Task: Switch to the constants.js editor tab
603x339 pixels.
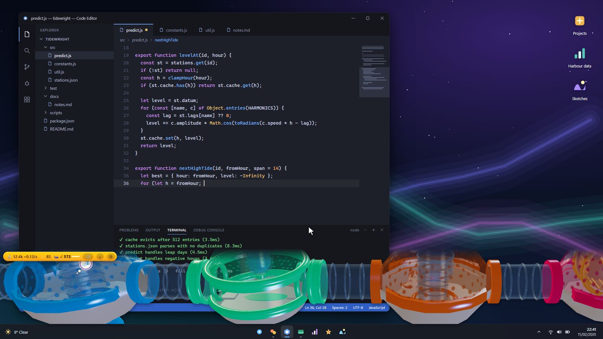Action: coord(173,30)
